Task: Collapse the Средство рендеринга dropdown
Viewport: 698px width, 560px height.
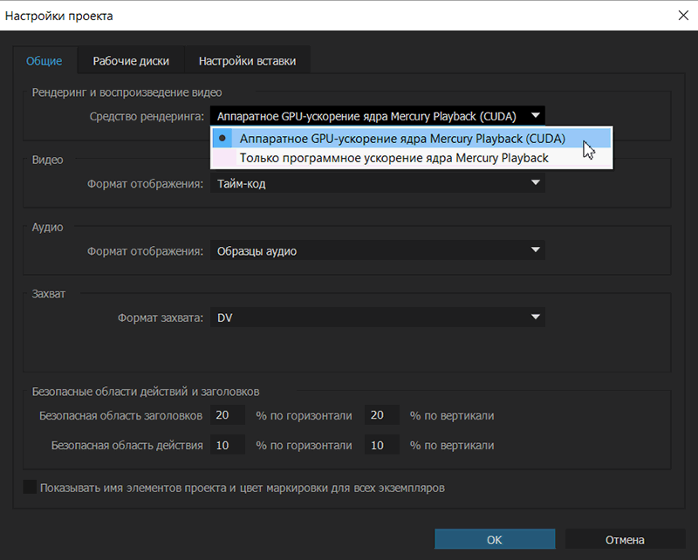Action: click(378, 116)
